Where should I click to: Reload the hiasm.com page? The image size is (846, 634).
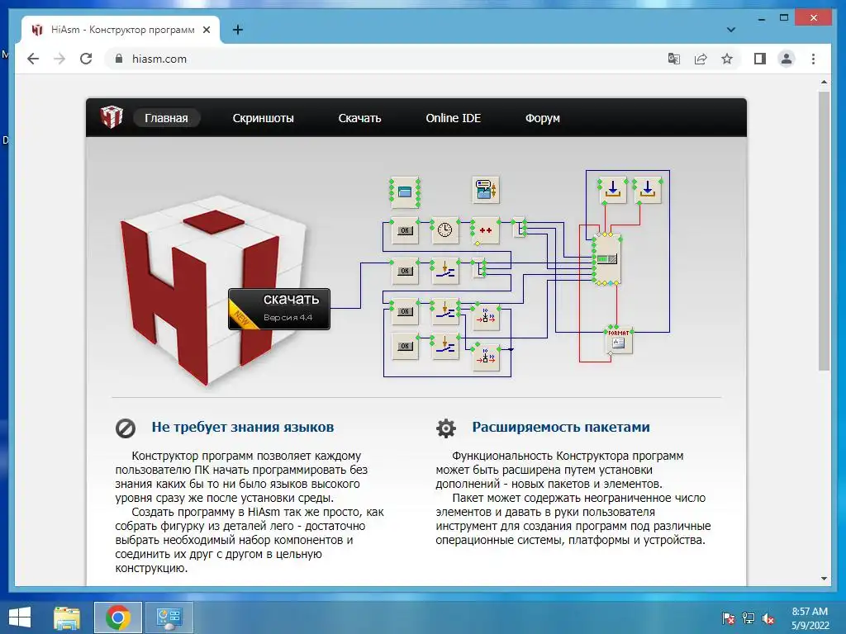[86, 59]
